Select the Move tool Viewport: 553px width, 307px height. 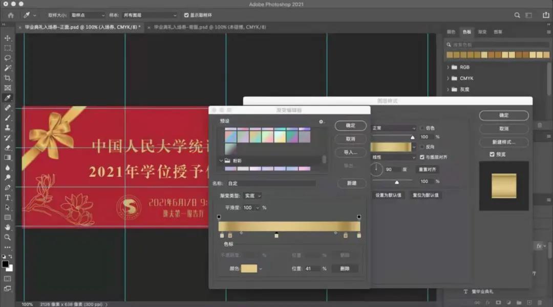point(8,38)
